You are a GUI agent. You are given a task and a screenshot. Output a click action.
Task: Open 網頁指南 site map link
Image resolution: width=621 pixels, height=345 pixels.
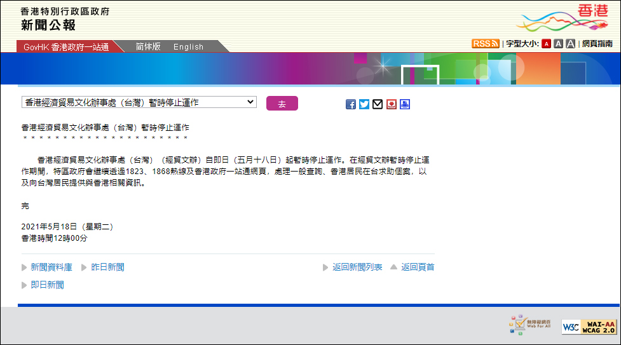coord(597,44)
